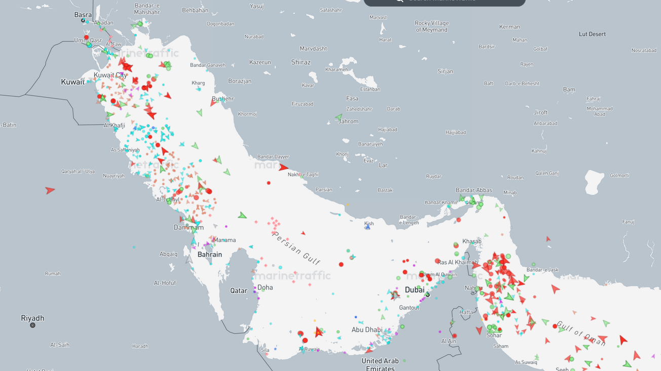The height and width of the screenshot is (371, 661).
Task: Click the Abu Dhabi label
Action: 367,329
